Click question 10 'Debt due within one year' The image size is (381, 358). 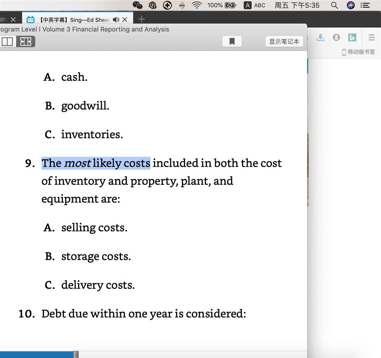pyautogui.click(x=144, y=314)
